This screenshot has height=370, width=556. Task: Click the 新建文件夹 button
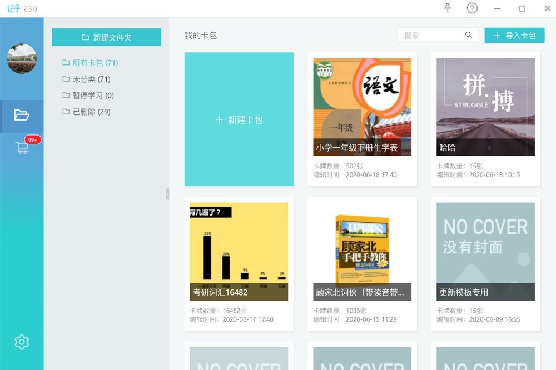click(106, 37)
